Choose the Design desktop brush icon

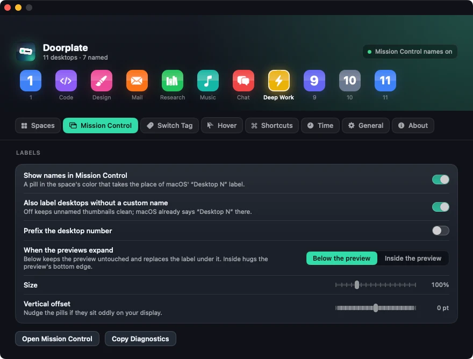(x=102, y=81)
